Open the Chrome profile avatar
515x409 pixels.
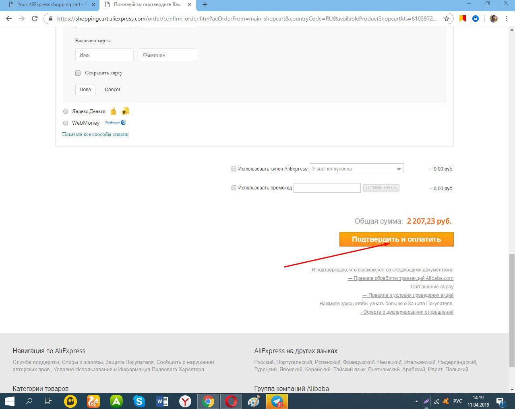494,18
